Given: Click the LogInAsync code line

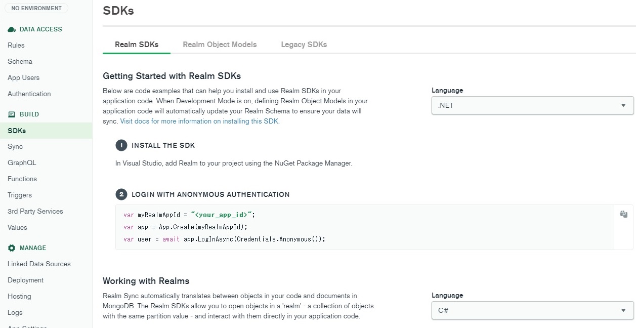Looking at the screenshot, I should (x=224, y=239).
